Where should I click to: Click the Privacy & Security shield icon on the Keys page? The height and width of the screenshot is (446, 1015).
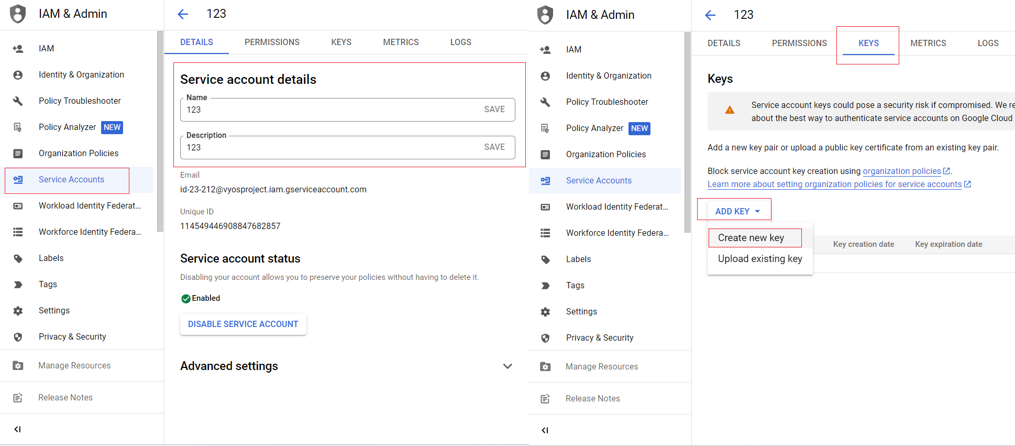545,338
